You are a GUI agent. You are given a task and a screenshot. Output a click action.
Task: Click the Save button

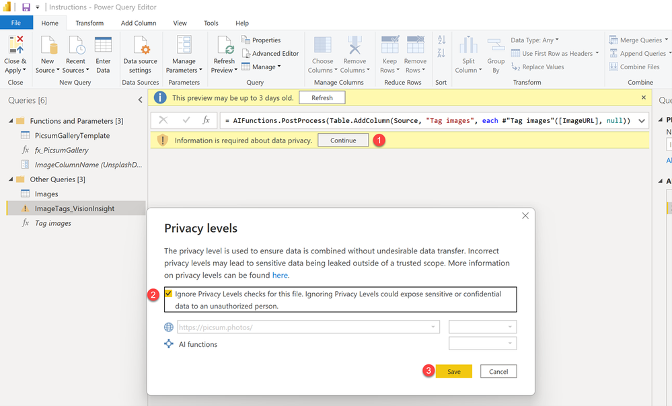point(454,371)
